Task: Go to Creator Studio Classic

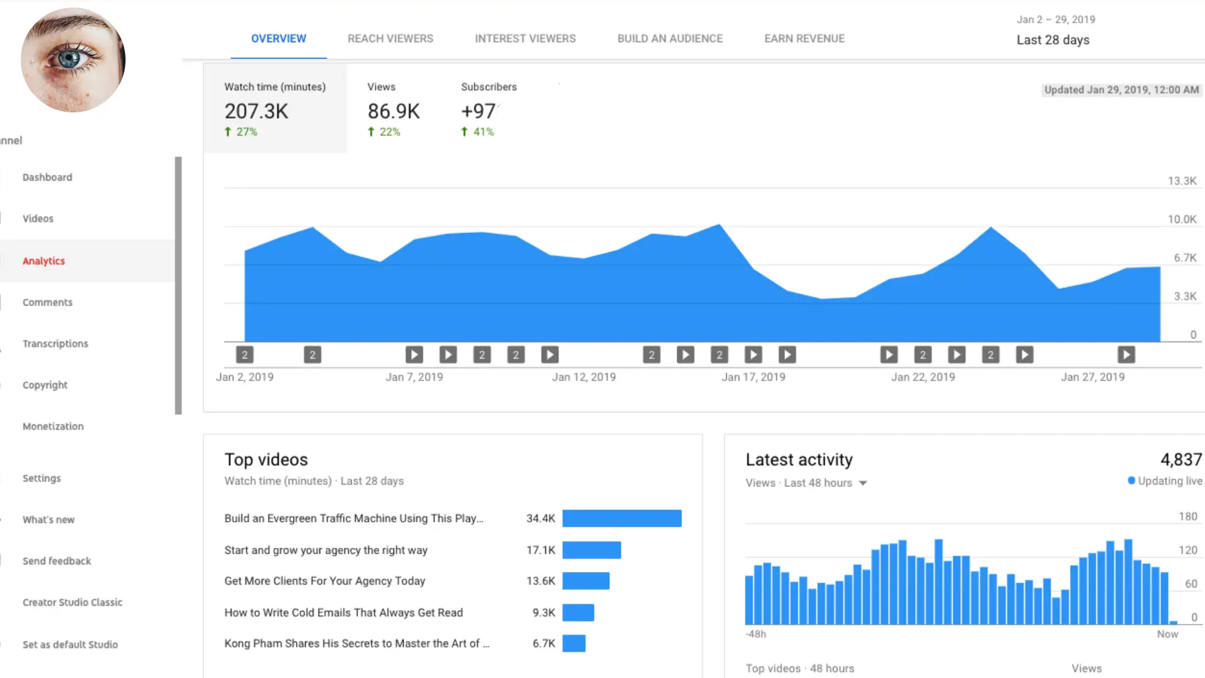Action: tap(72, 602)
